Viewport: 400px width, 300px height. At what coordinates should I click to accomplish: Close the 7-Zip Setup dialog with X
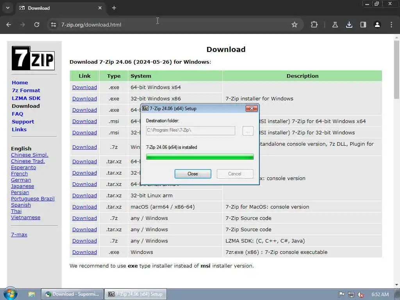tap(252, 109)
